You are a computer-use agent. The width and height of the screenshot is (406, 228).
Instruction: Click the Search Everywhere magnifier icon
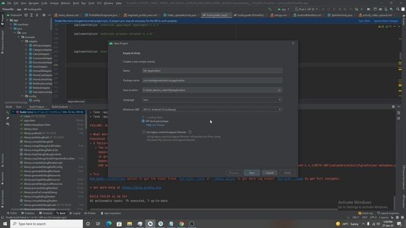(398, 9)
